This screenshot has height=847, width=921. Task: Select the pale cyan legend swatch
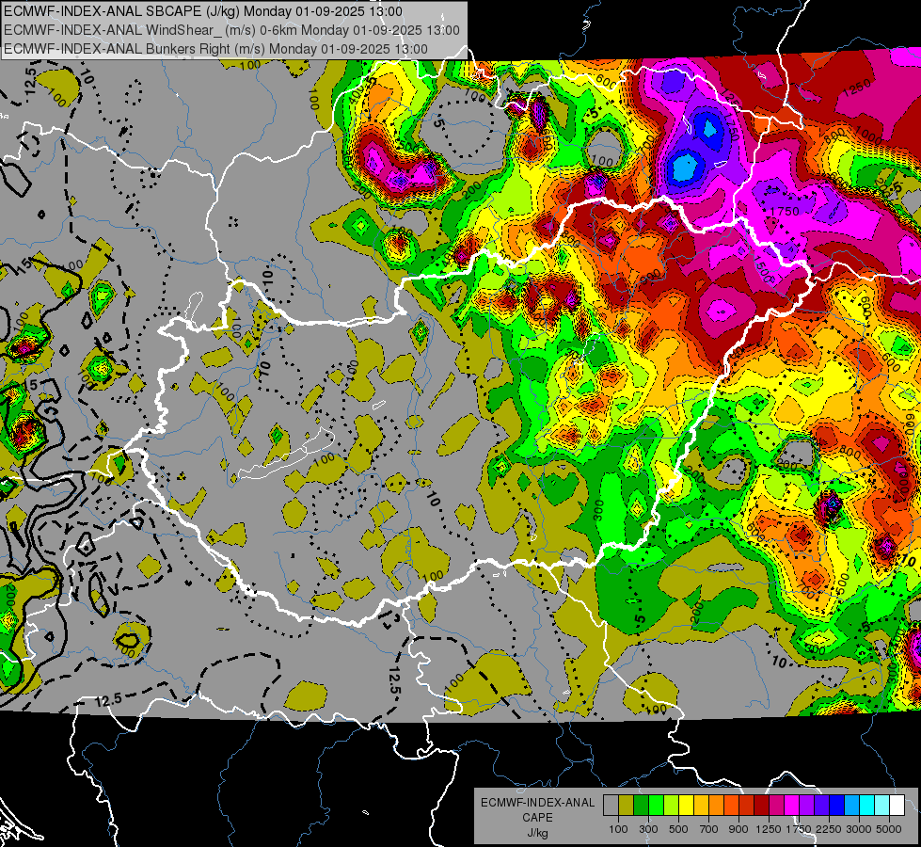(882, 806)
